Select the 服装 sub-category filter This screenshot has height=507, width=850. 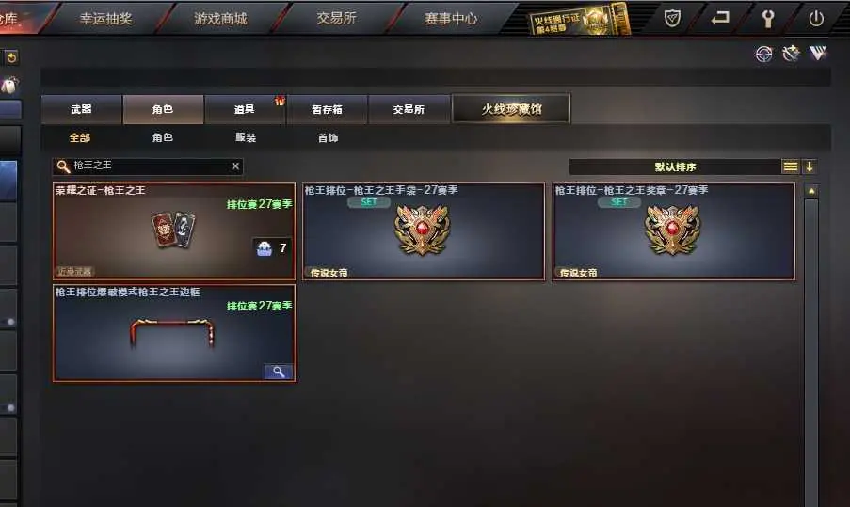coord(246,137)
